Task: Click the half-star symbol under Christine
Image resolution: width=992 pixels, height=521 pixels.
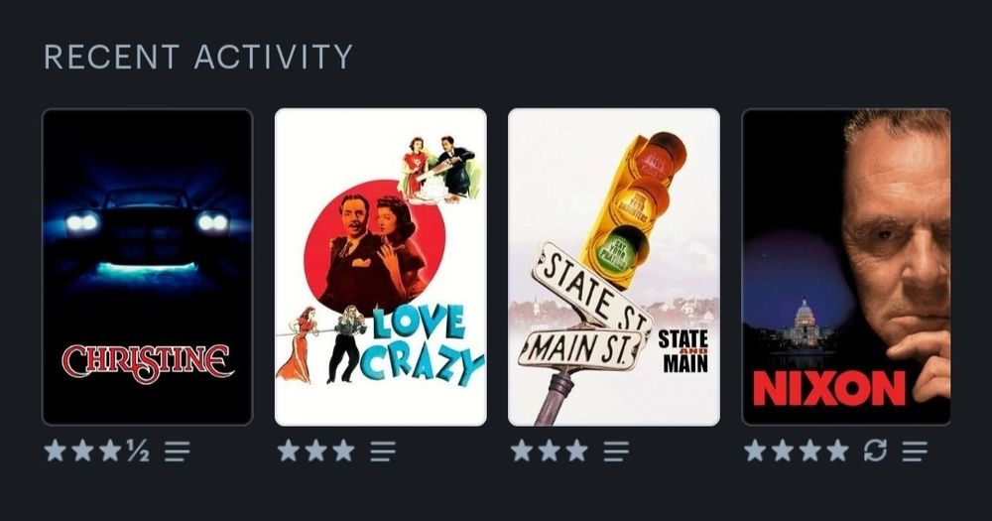Action: point(138,451)
